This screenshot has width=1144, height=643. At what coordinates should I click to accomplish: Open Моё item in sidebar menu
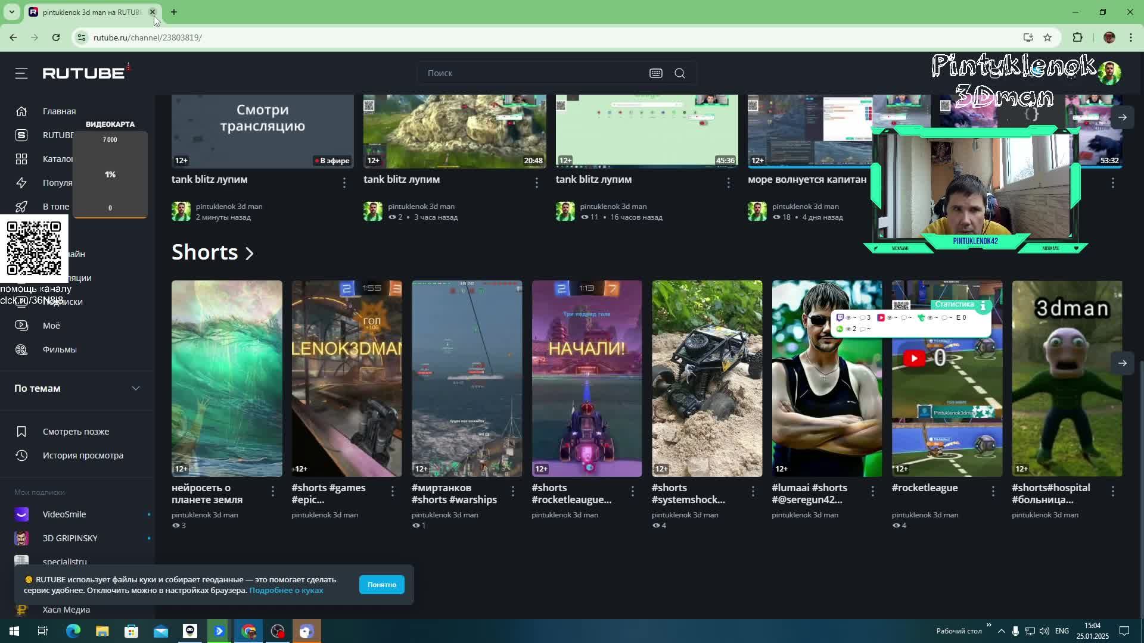pyautogui.click(x=51, y=326)
